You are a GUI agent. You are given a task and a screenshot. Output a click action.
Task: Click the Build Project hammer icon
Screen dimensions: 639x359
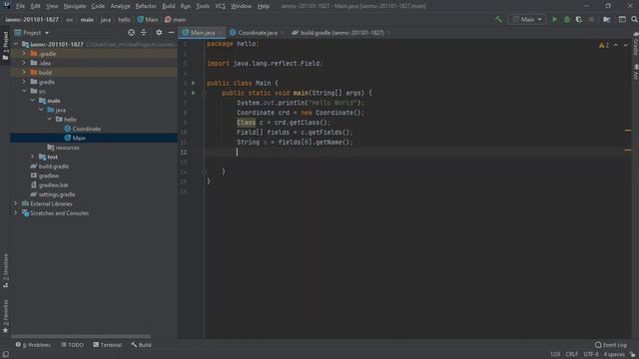(498, 19)
